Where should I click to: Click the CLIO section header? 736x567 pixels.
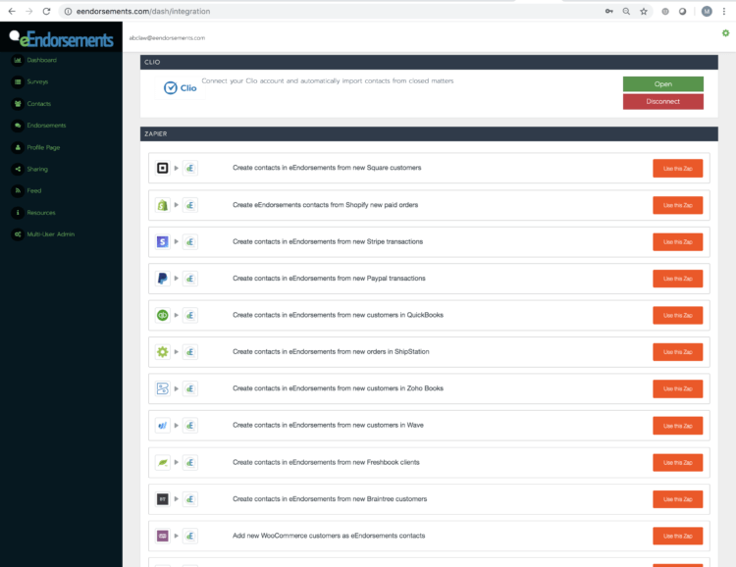429,62
